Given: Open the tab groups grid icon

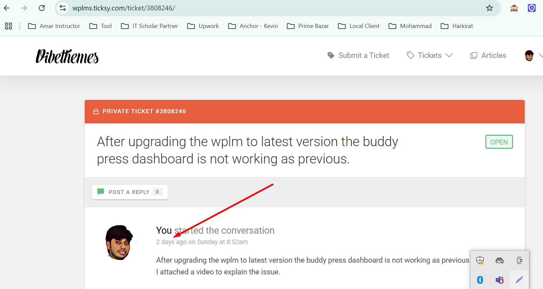Looking at the screenshot, I should click(x=8, y=26).
